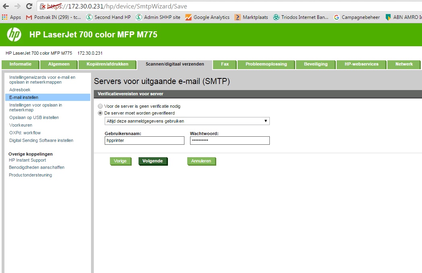Viewport: 422px width, 273px height.
Task: Switch to the Scannen/digitaal verzenden tab
Action: [175, 64]
